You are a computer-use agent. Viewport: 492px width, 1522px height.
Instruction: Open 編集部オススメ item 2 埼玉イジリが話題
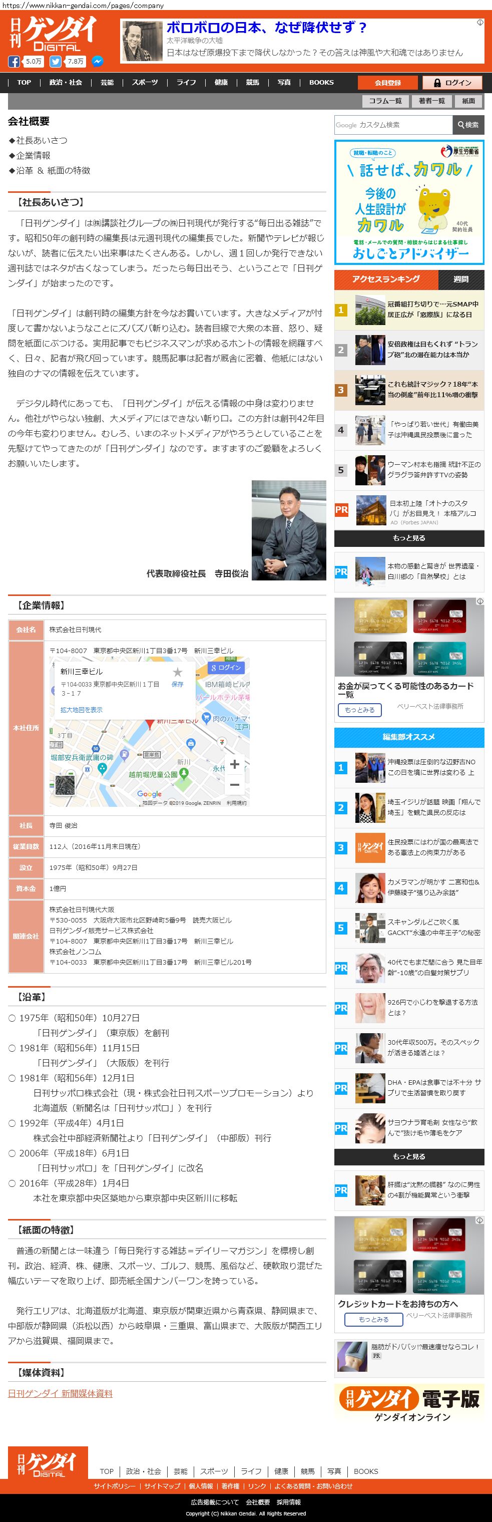click(x=409, y=808)
